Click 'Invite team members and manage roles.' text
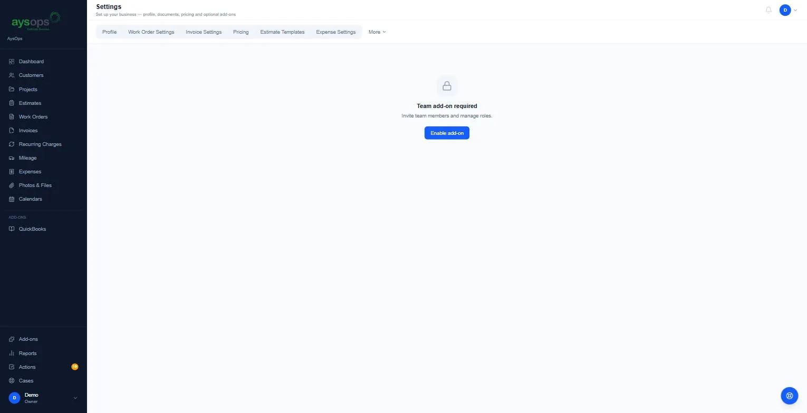This screenshot has height=413, width=807. point(447,116)
